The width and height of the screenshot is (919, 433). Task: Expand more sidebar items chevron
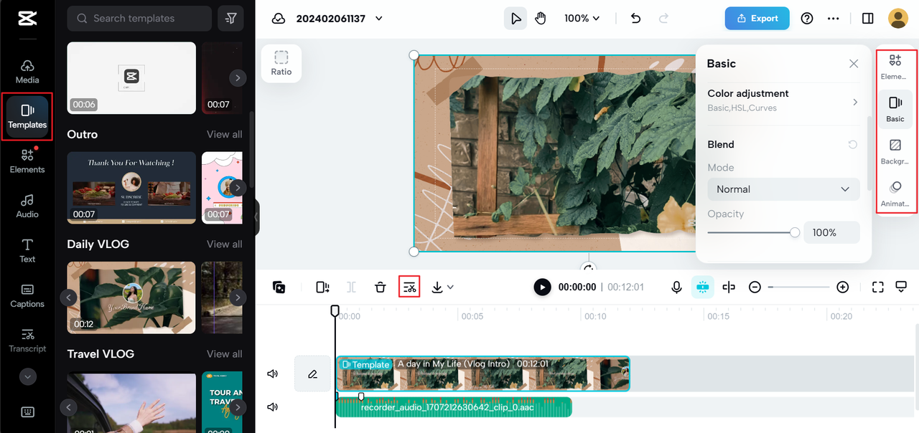(x=27, y=376)
